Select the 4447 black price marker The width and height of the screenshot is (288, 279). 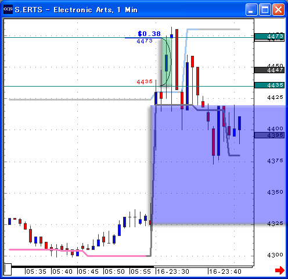269,70
